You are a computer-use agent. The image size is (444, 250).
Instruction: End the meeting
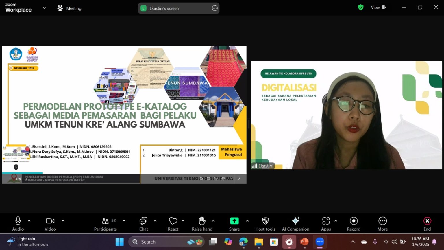pos(427,224)
